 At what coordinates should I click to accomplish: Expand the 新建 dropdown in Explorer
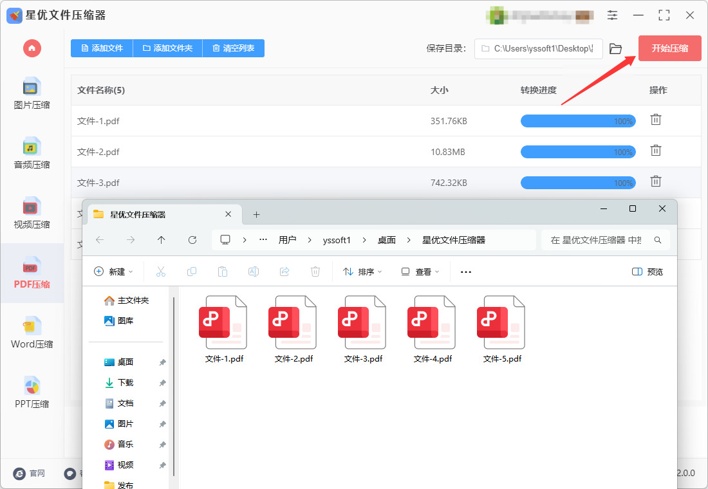point(113,272)
